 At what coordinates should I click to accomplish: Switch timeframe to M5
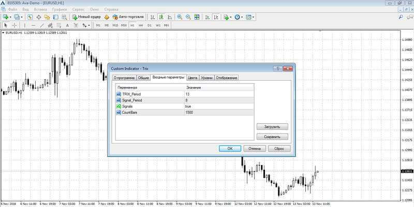point(107,25)
